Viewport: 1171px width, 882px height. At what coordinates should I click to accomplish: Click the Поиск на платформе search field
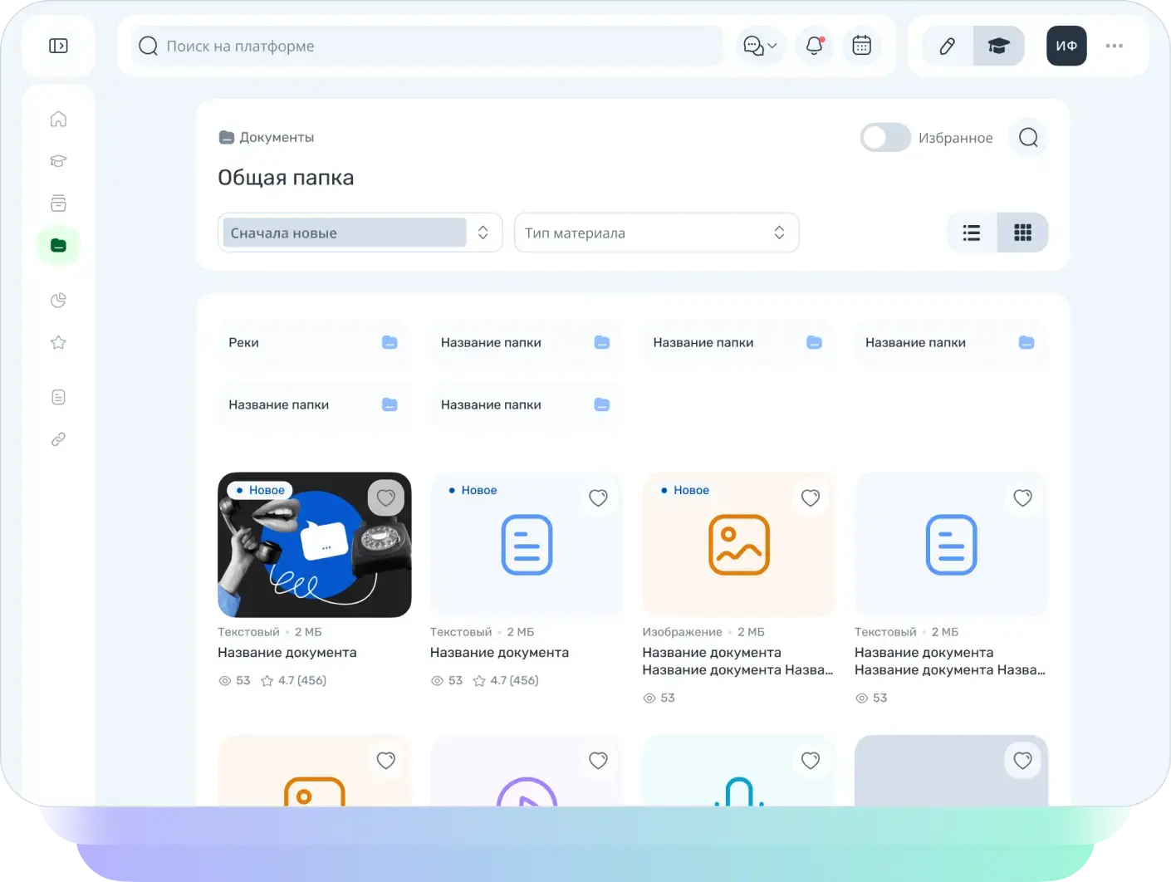(428, 46)
